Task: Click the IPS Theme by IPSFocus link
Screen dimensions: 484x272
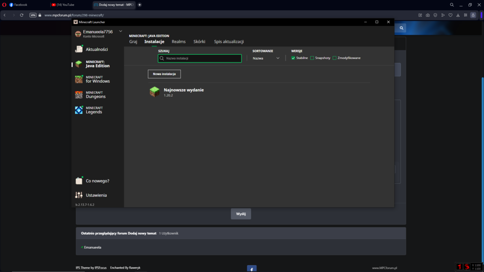Action: point(91,268)
